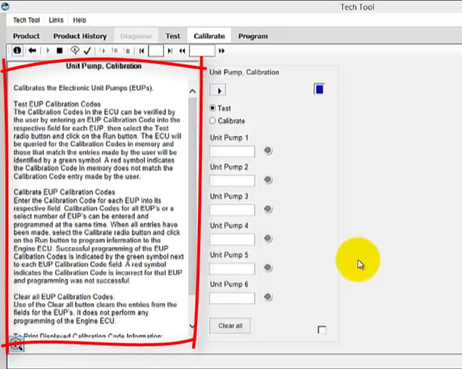Click 'Test EUP Calibration Codes' heading
Screen dimensions: 462x369
coord(57,104)
